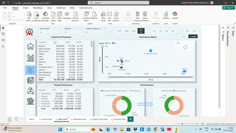Viewport: 236px width, 133px height.
Task: Expand Notebook segment row
Action: coord(39,101)
